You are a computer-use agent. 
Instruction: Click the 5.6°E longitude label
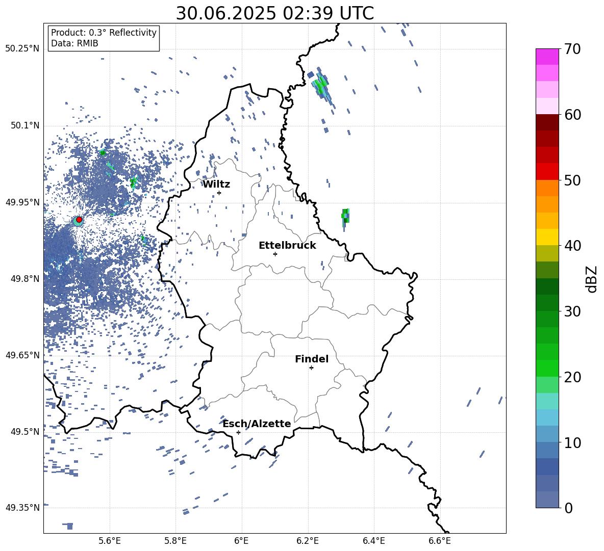[x=110, y=541]
